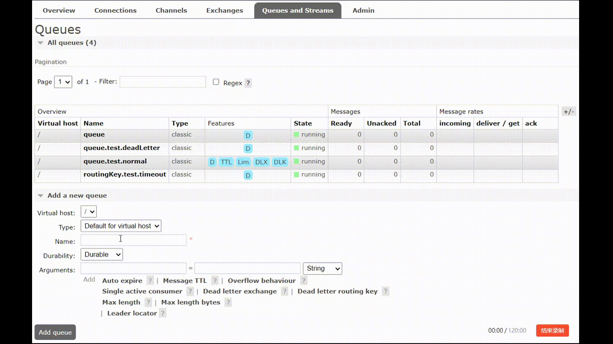Screen dimensions: 613x344
Task: Switch to the Admin tab
Action: coord(363,10)
